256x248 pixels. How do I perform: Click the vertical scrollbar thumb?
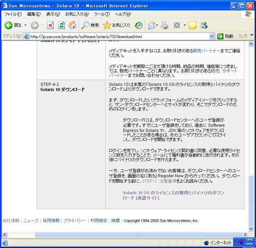[x=251, y=201]
